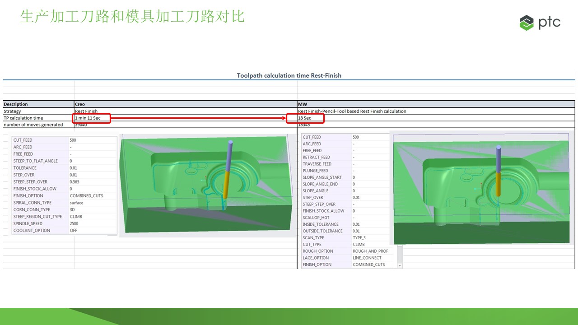The image size is (578, 325).
Task: Click the COOLANT_OPTION parameter label
Action: pyautogui.click(x=32, y=231)
